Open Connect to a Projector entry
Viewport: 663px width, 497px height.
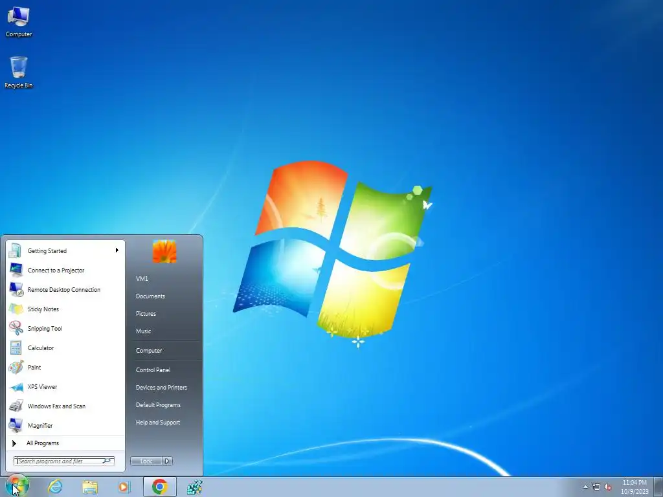coord(65,270)
